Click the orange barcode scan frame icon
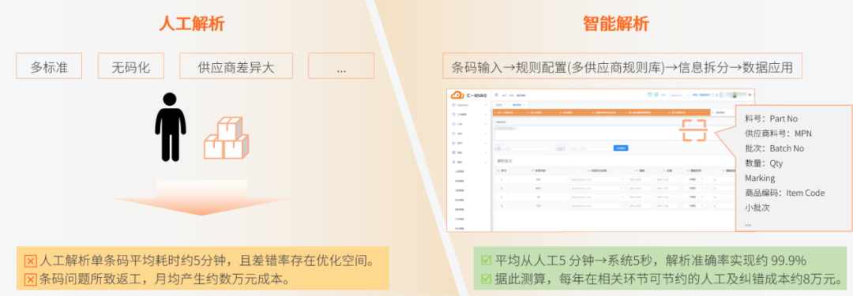This screenshot has height=296, width=853. point(693,130)
